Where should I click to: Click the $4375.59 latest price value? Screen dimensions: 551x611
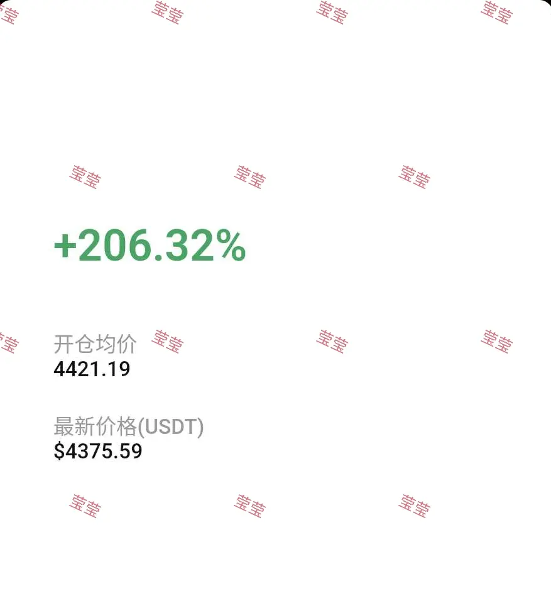[98, 451]
